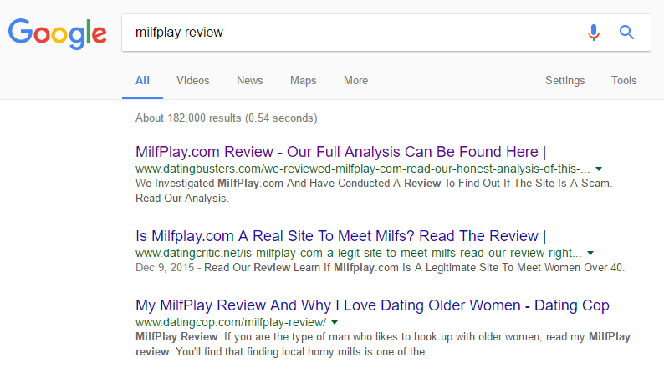Open the Maps tab
This screenshot has width=664, height=383.
[x=304, y=80]
